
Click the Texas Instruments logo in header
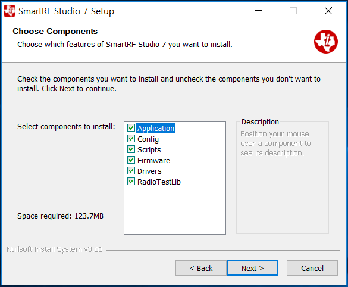tap(326, 42)
